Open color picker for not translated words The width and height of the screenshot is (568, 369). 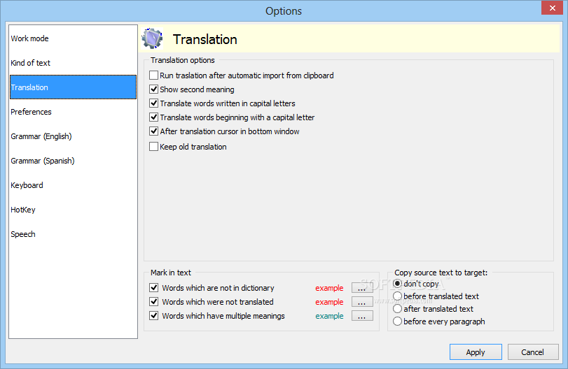pos(362,302)
